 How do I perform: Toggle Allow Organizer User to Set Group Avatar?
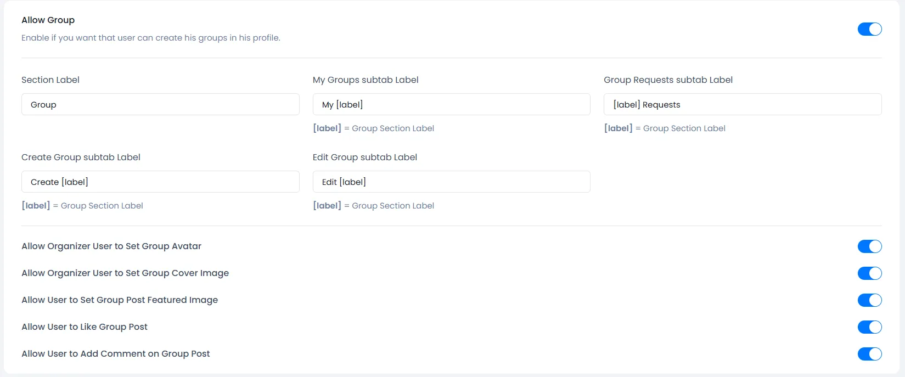click(x=869, y=246)
